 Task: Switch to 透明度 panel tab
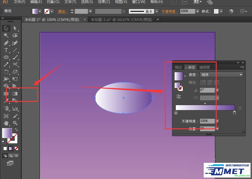205,67
